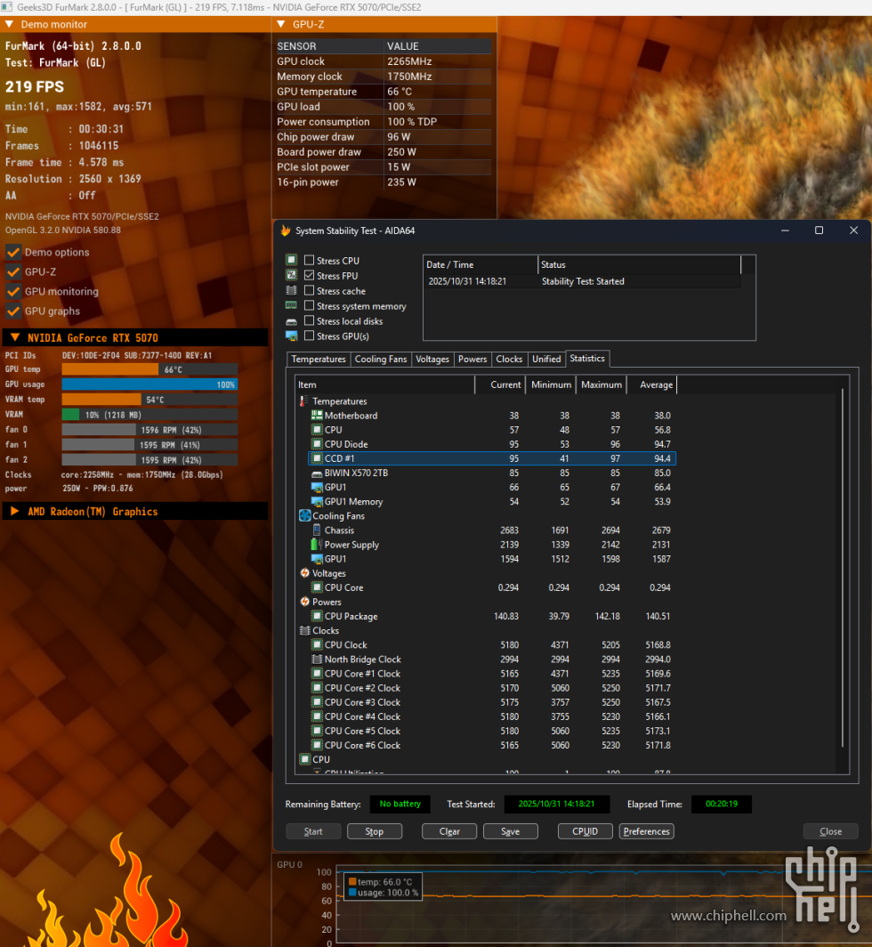Click the Item column header
The width and height of the screenshot is (872, 947).
(x=385, y=384)
